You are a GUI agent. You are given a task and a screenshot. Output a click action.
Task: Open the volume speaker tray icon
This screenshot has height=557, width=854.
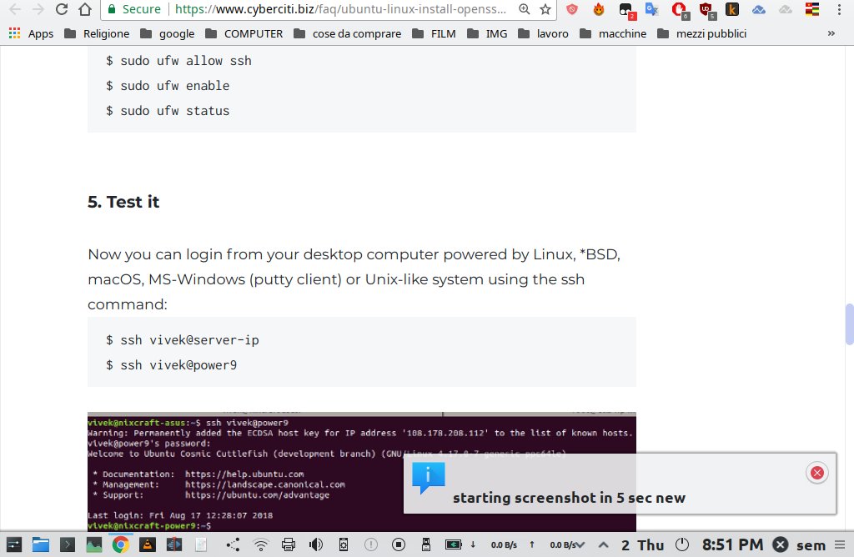click(316, 544)
